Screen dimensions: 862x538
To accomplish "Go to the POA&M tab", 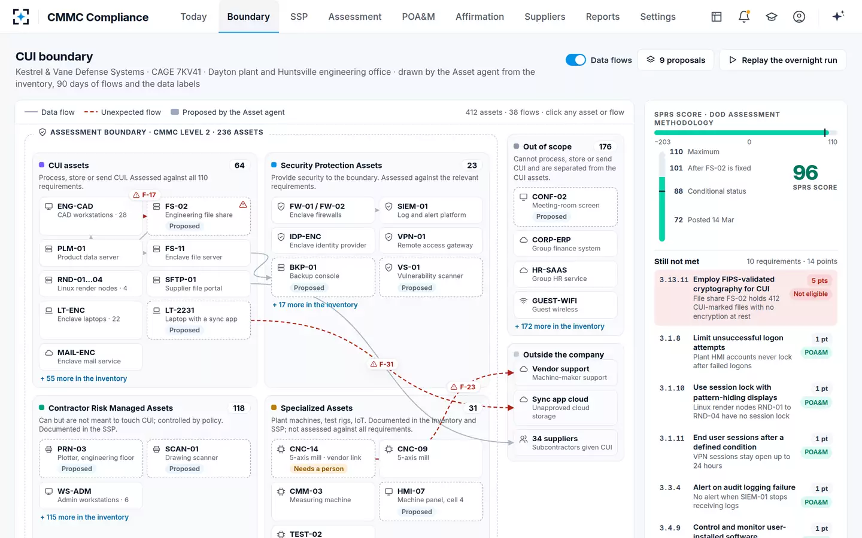I will [x=418, y=17].
